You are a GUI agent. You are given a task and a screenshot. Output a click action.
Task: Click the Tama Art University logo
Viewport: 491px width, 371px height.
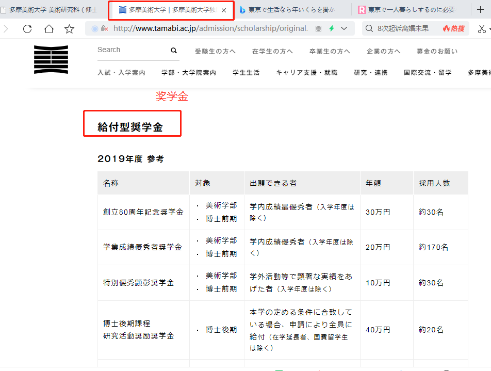[x=51, y=59]
